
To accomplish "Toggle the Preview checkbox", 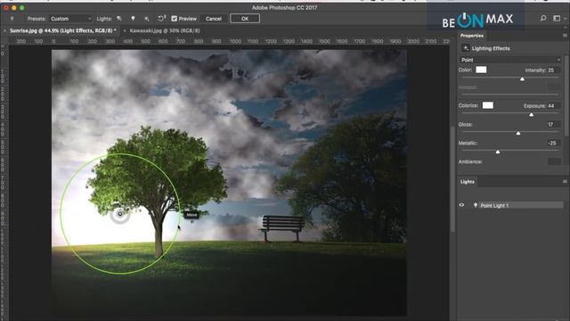I will 175,19.
